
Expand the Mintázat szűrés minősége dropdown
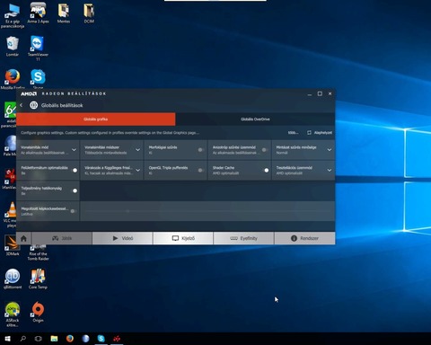(330, 150)
